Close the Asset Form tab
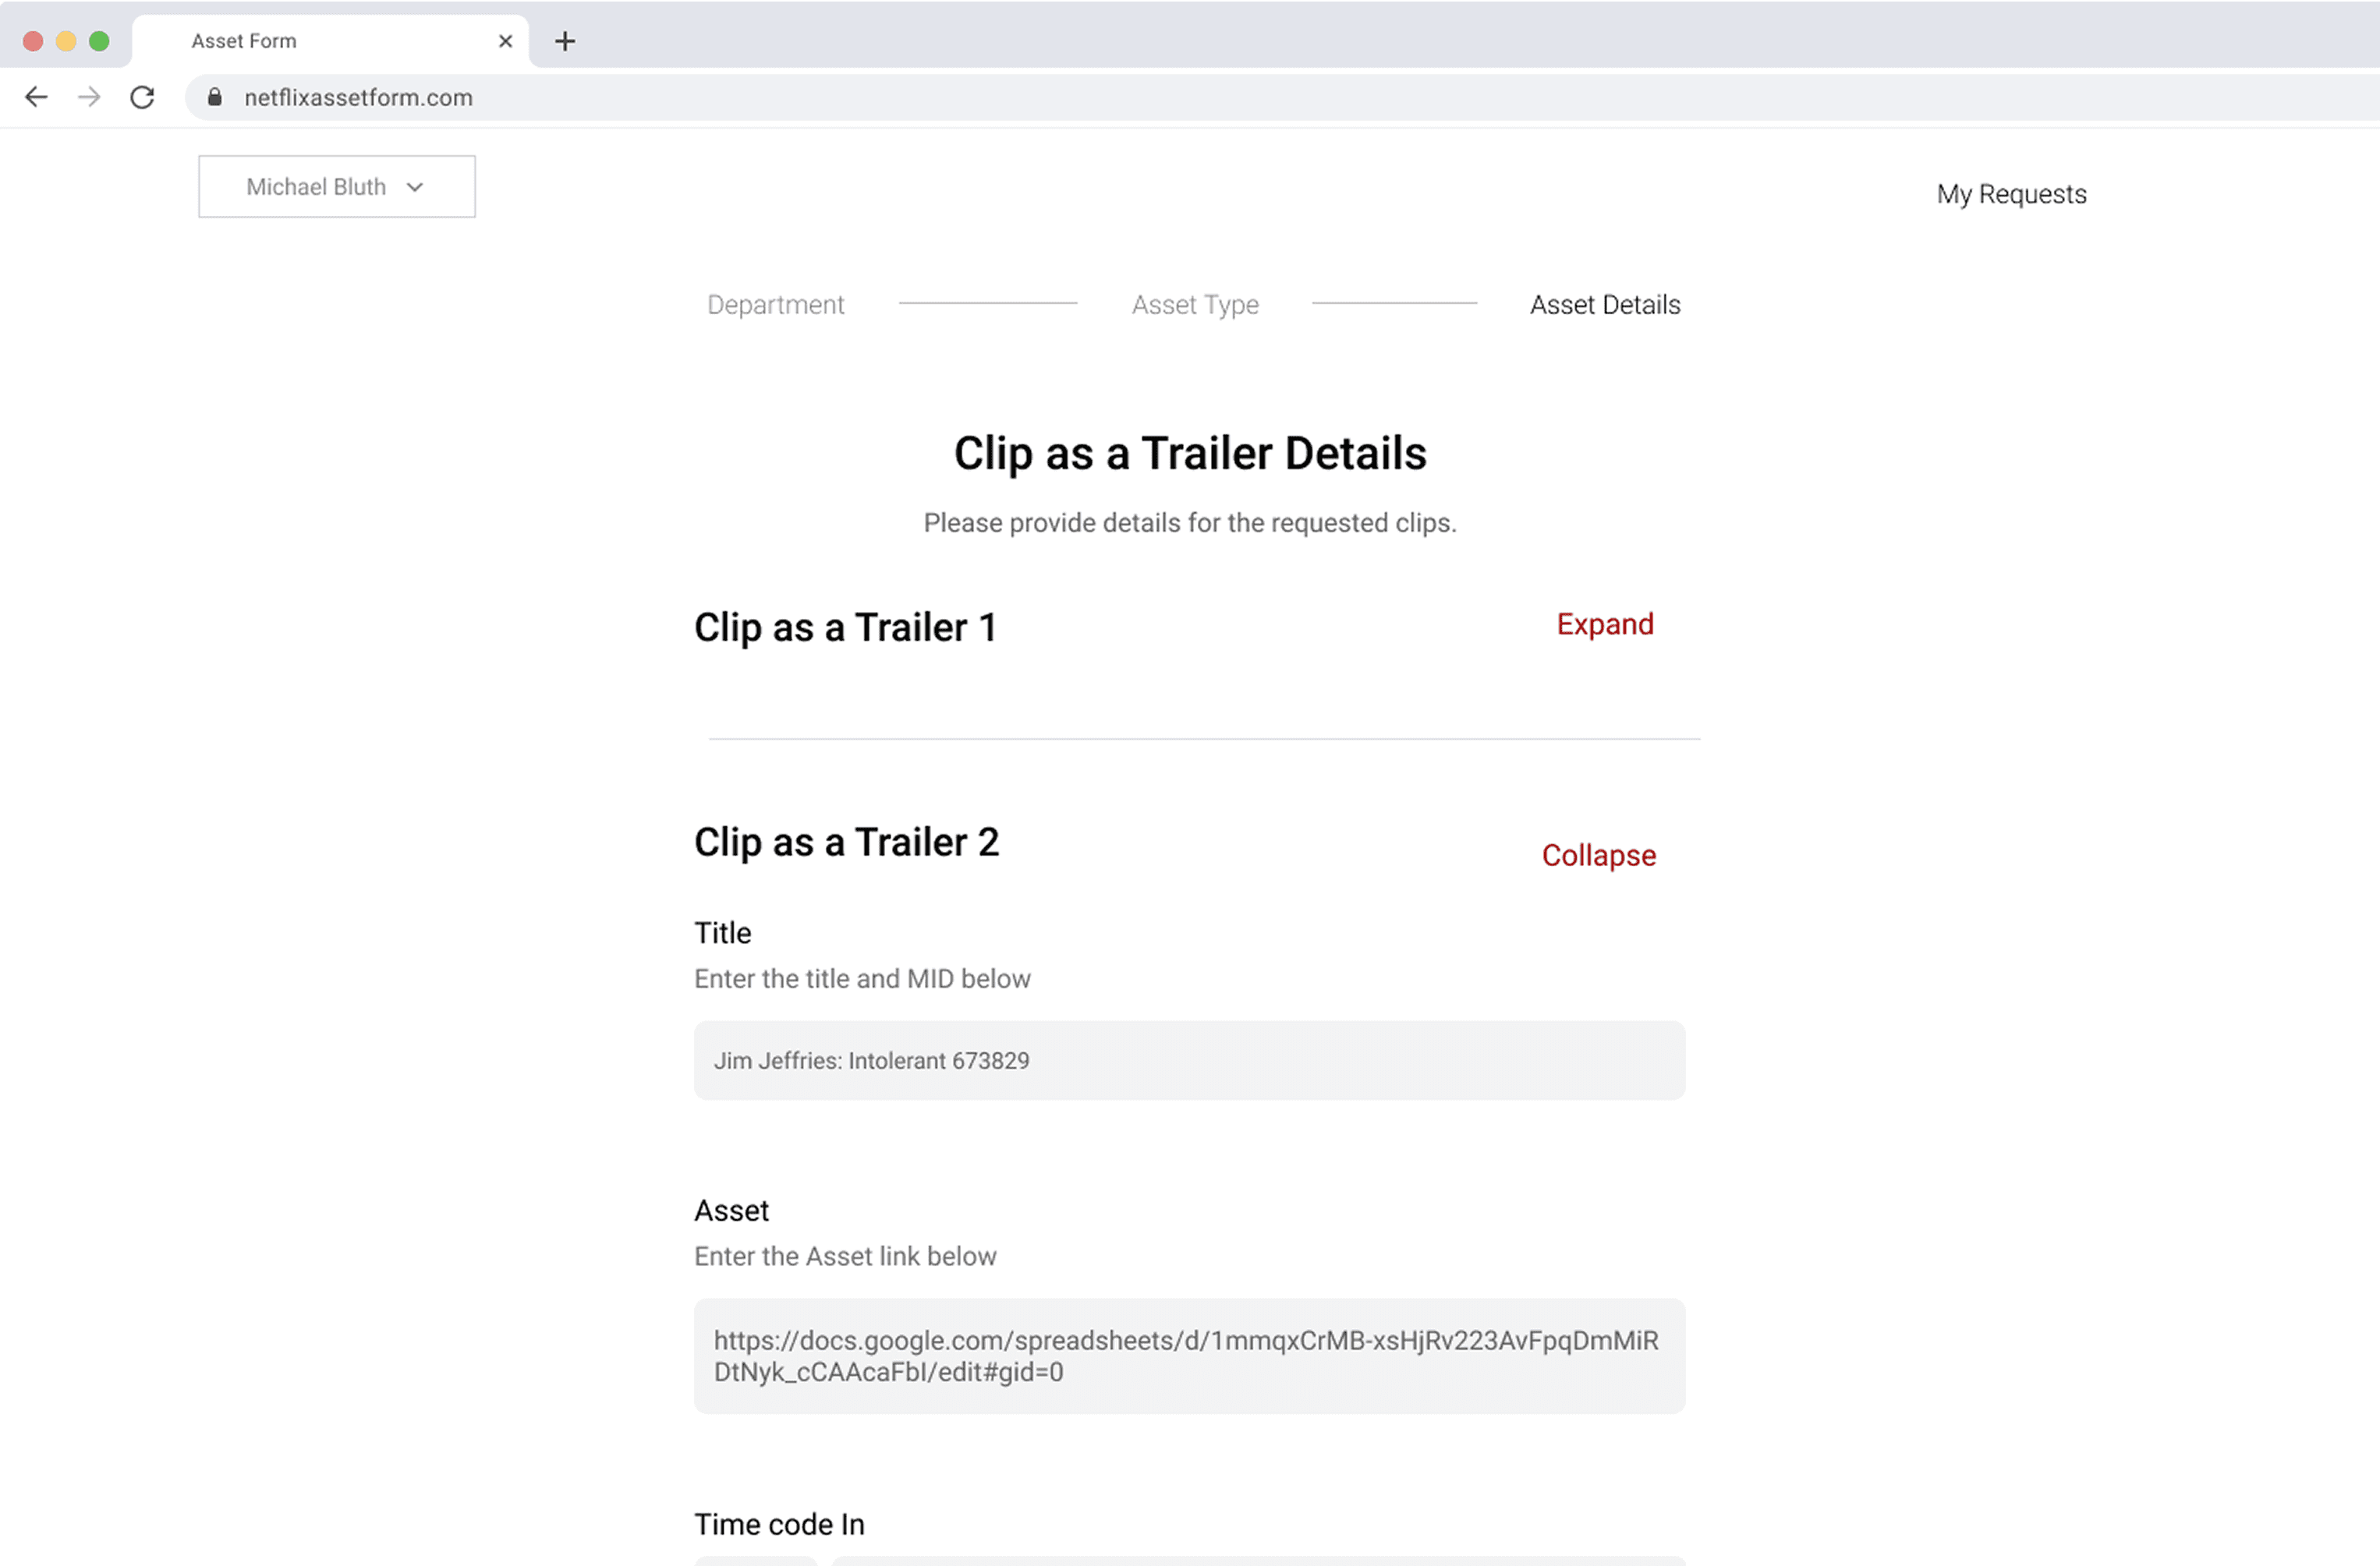The width and height of the screenshot is (2380, 1566). click(505, 41)
